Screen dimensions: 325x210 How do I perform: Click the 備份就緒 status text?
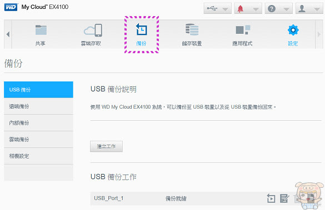pos(176,198)
